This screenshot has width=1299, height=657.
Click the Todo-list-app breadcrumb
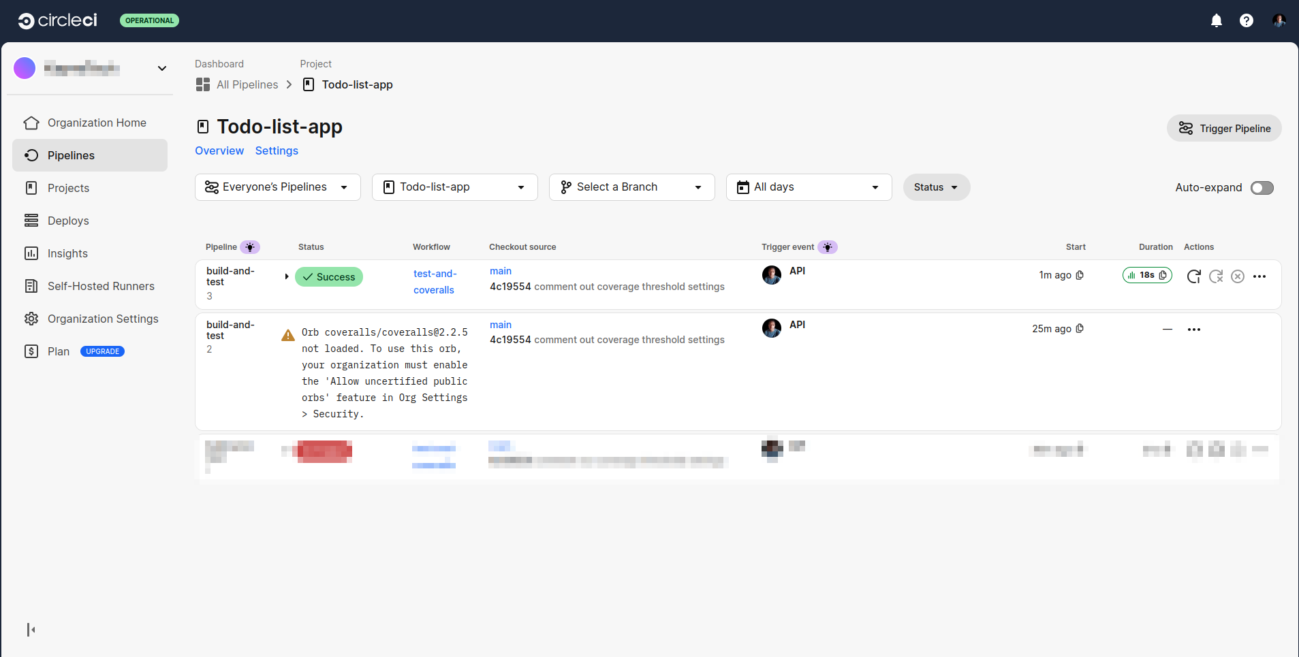pos(357,84)
